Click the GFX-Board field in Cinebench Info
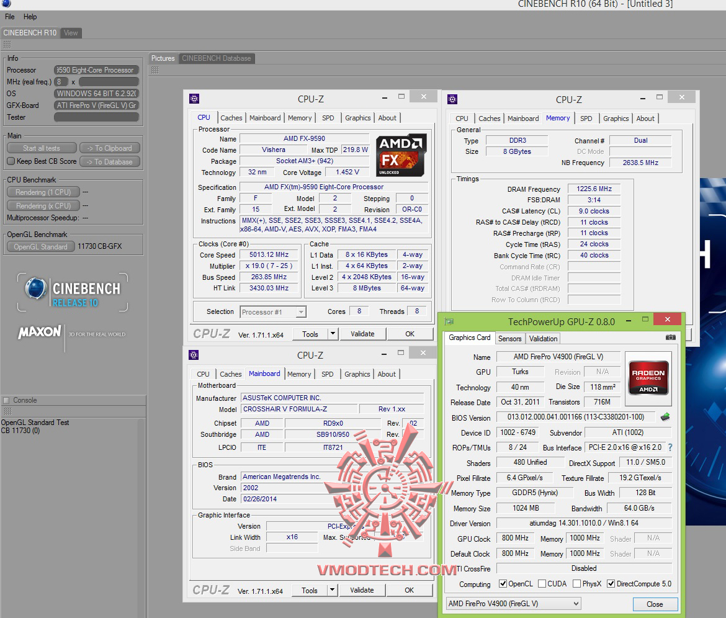This screenshot has width=726, height=618. [x=96, y=105]
